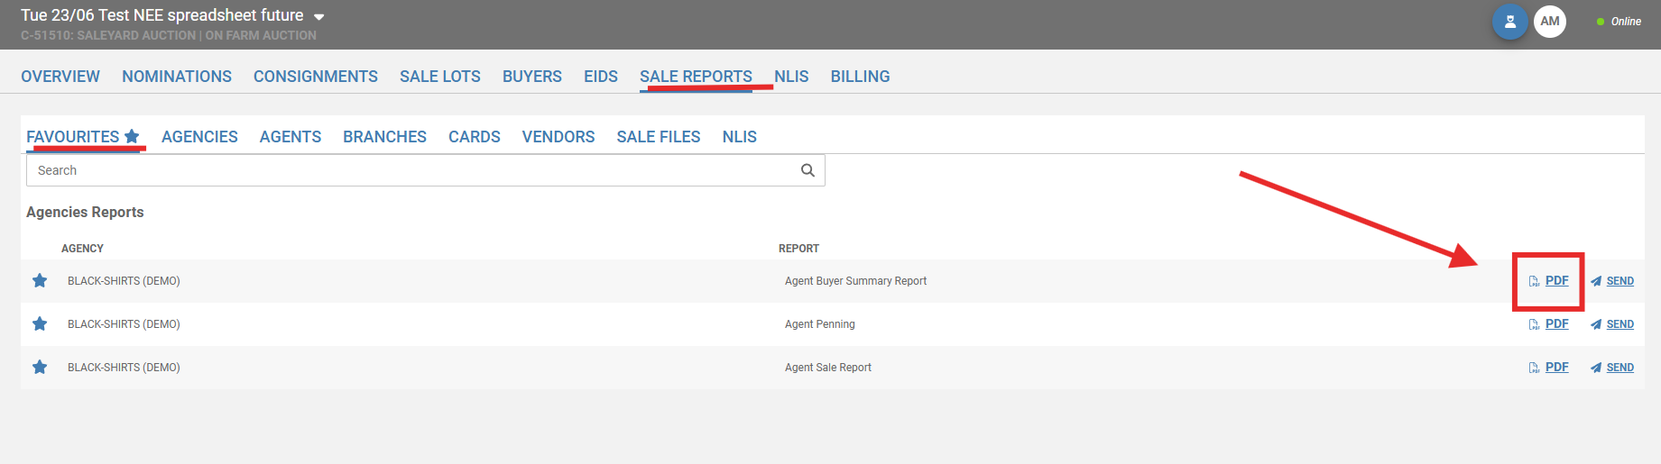Open the Consignments tab

pyautogui.click(x=315, y=77)
